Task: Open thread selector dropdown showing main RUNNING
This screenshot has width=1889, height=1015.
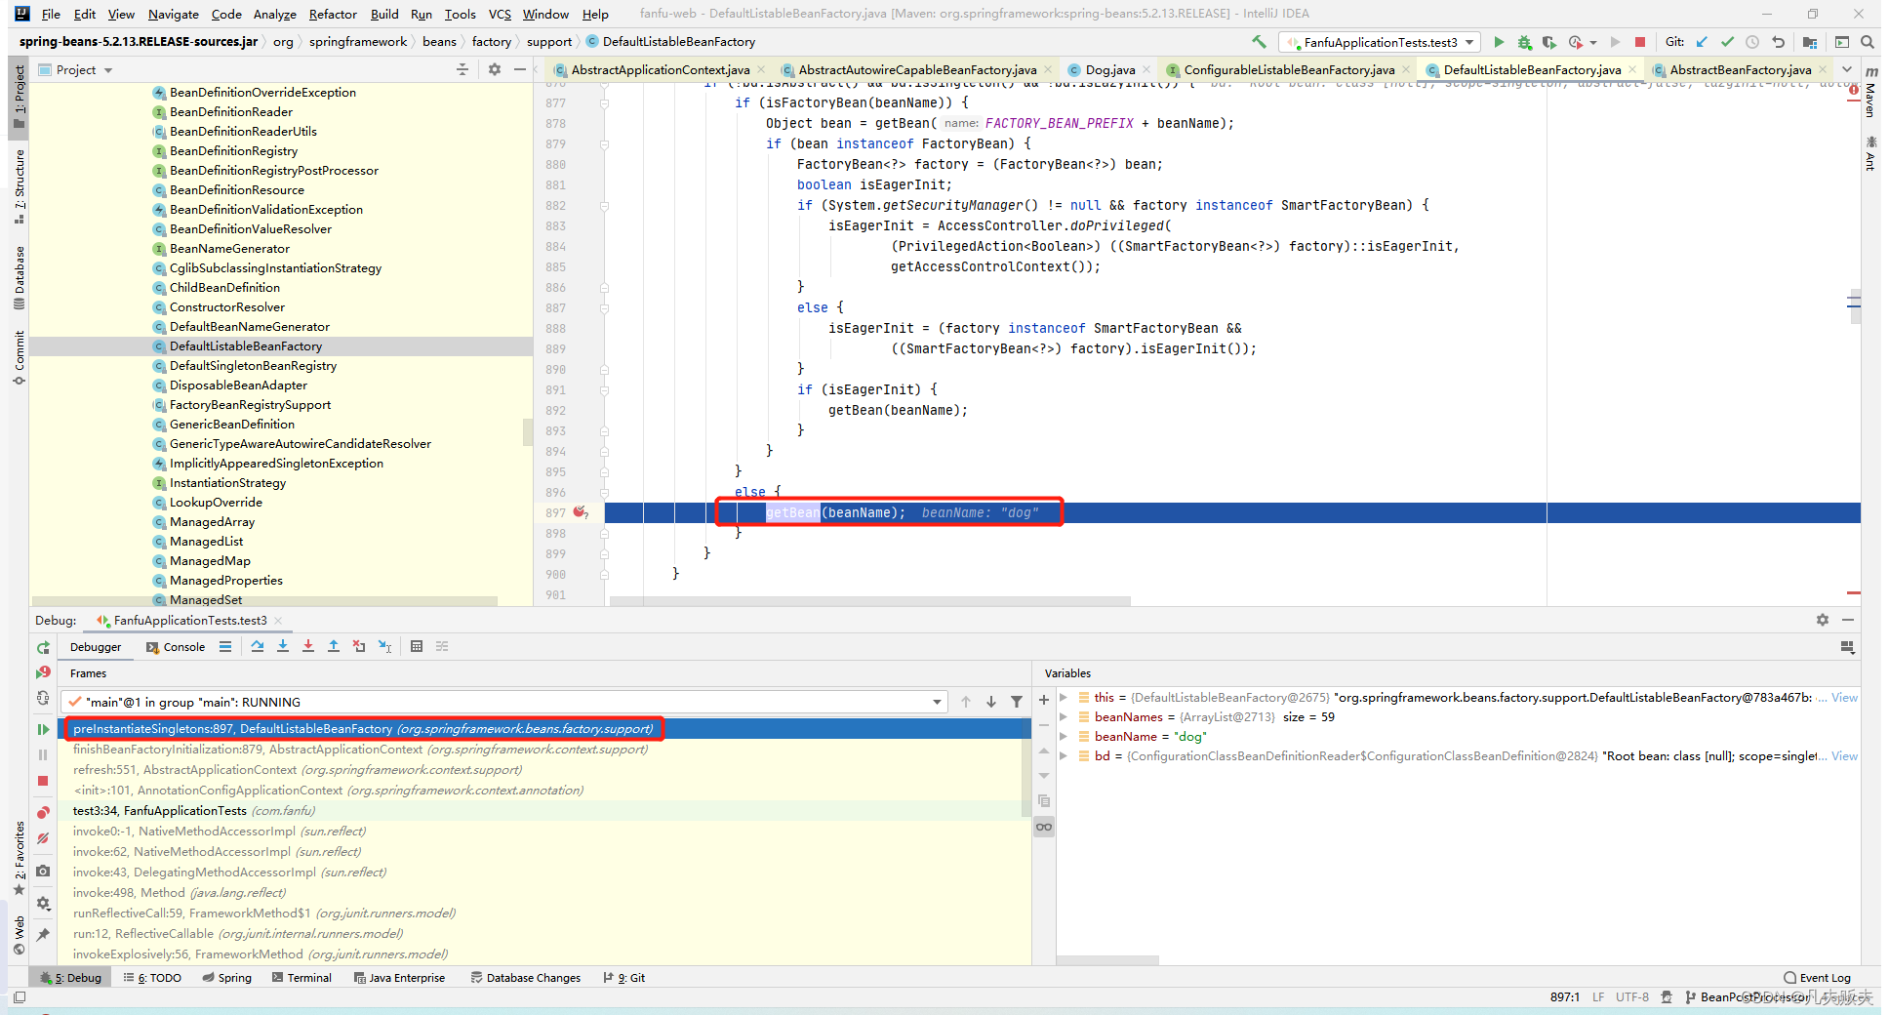Action: [x=504, y=702]
